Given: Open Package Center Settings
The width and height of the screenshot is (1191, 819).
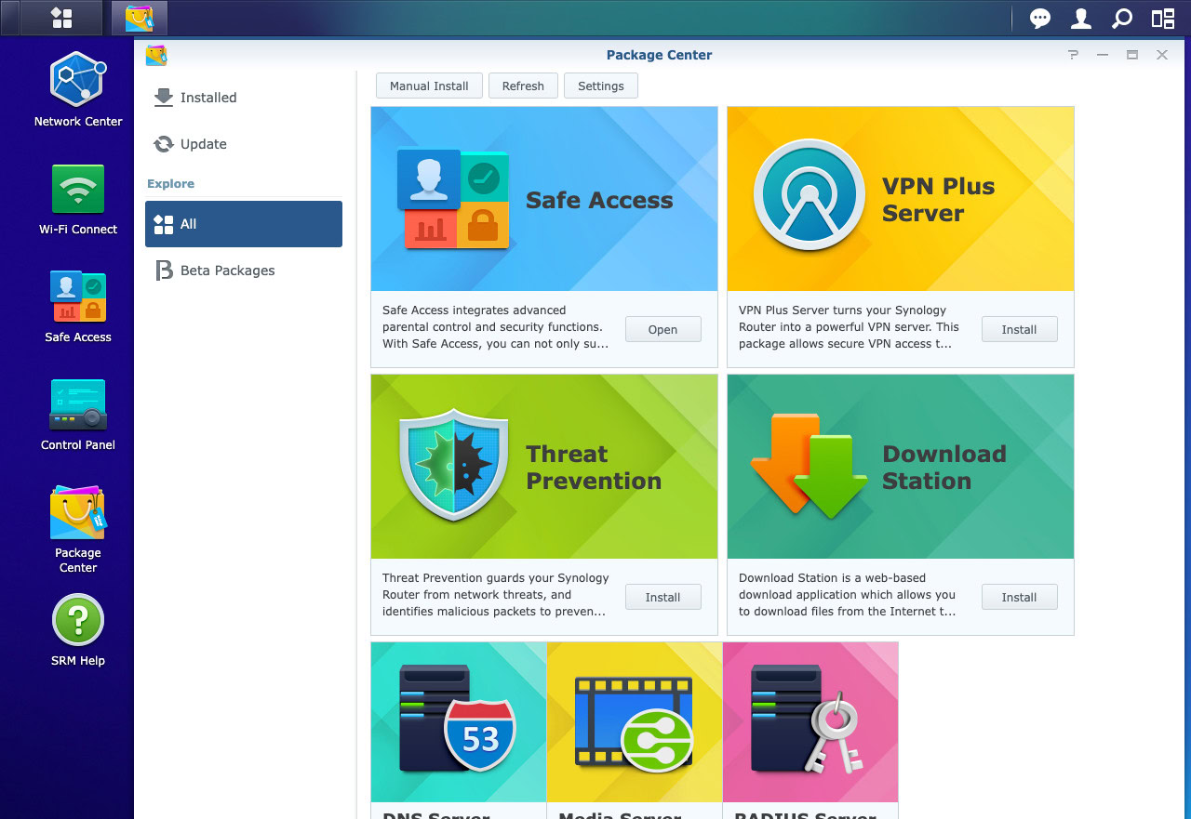Looking at the screenshot, I should (601, 86).
